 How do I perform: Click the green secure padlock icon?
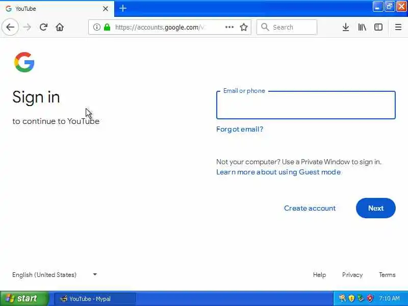(107, 27)
